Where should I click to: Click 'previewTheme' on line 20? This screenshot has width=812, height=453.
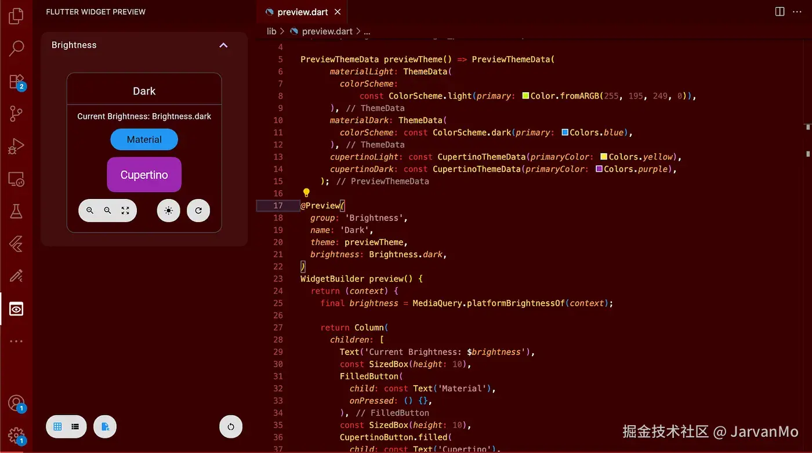[x=374, y=242]
